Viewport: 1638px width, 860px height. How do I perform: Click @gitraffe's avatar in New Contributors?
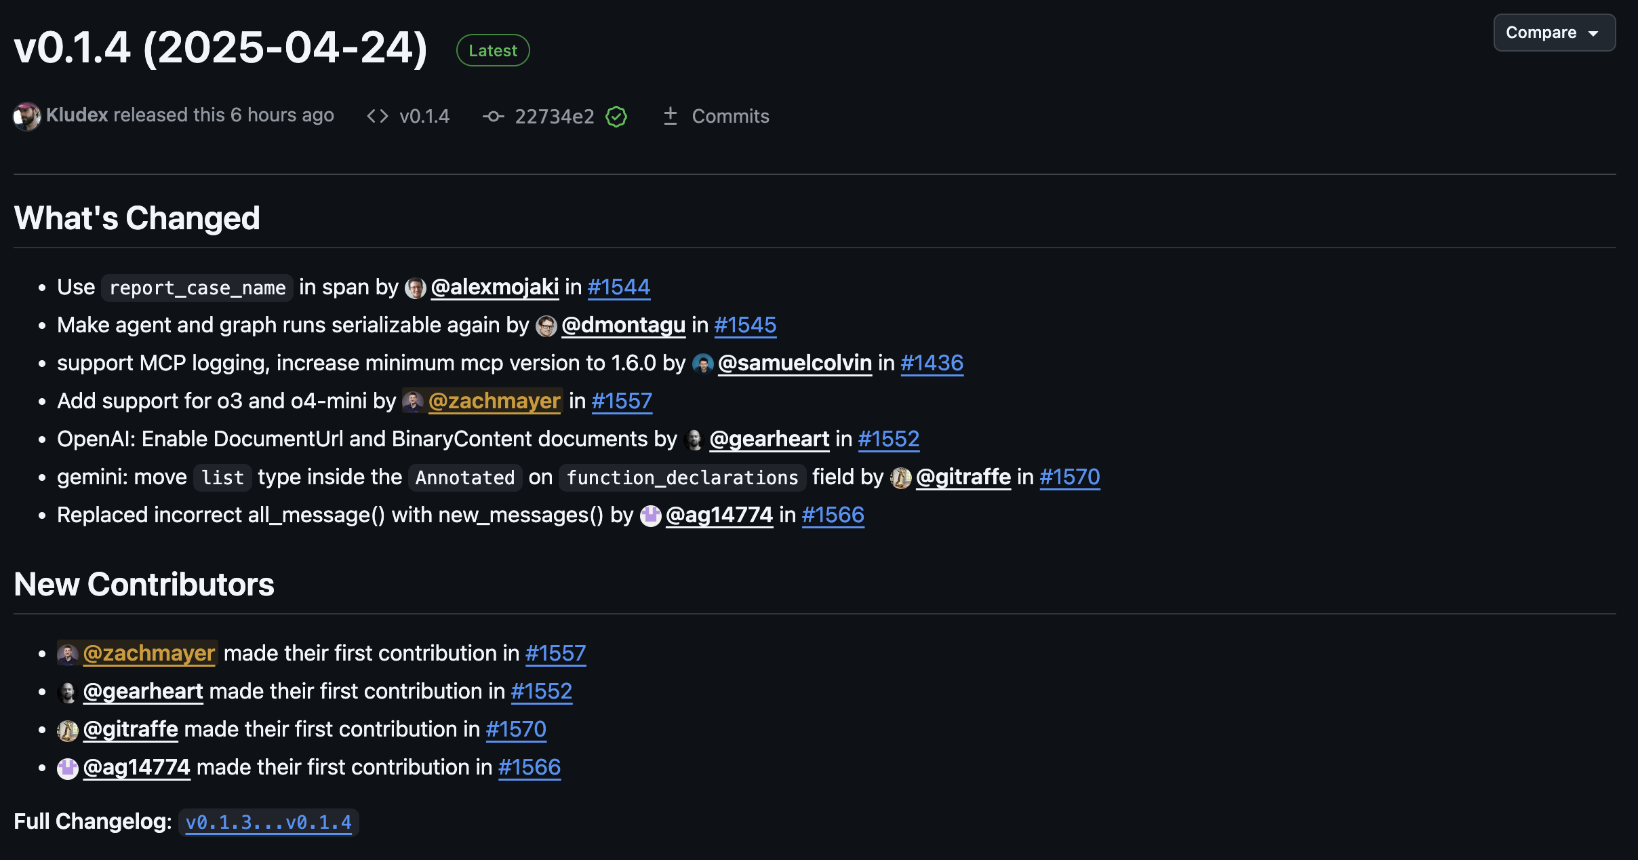coord(66,729)
